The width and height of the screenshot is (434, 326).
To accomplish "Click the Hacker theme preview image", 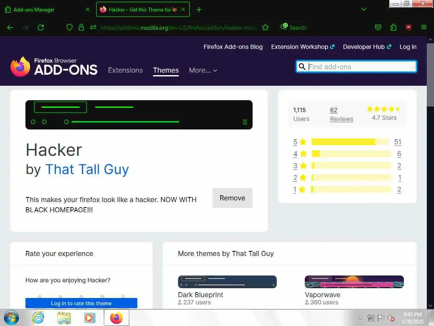I will pyautogui.click(x=139, y=115).
